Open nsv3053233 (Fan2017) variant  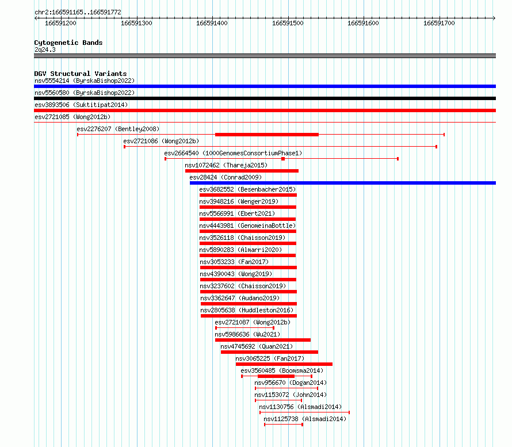pyautogui.click(x=234, y=262)
